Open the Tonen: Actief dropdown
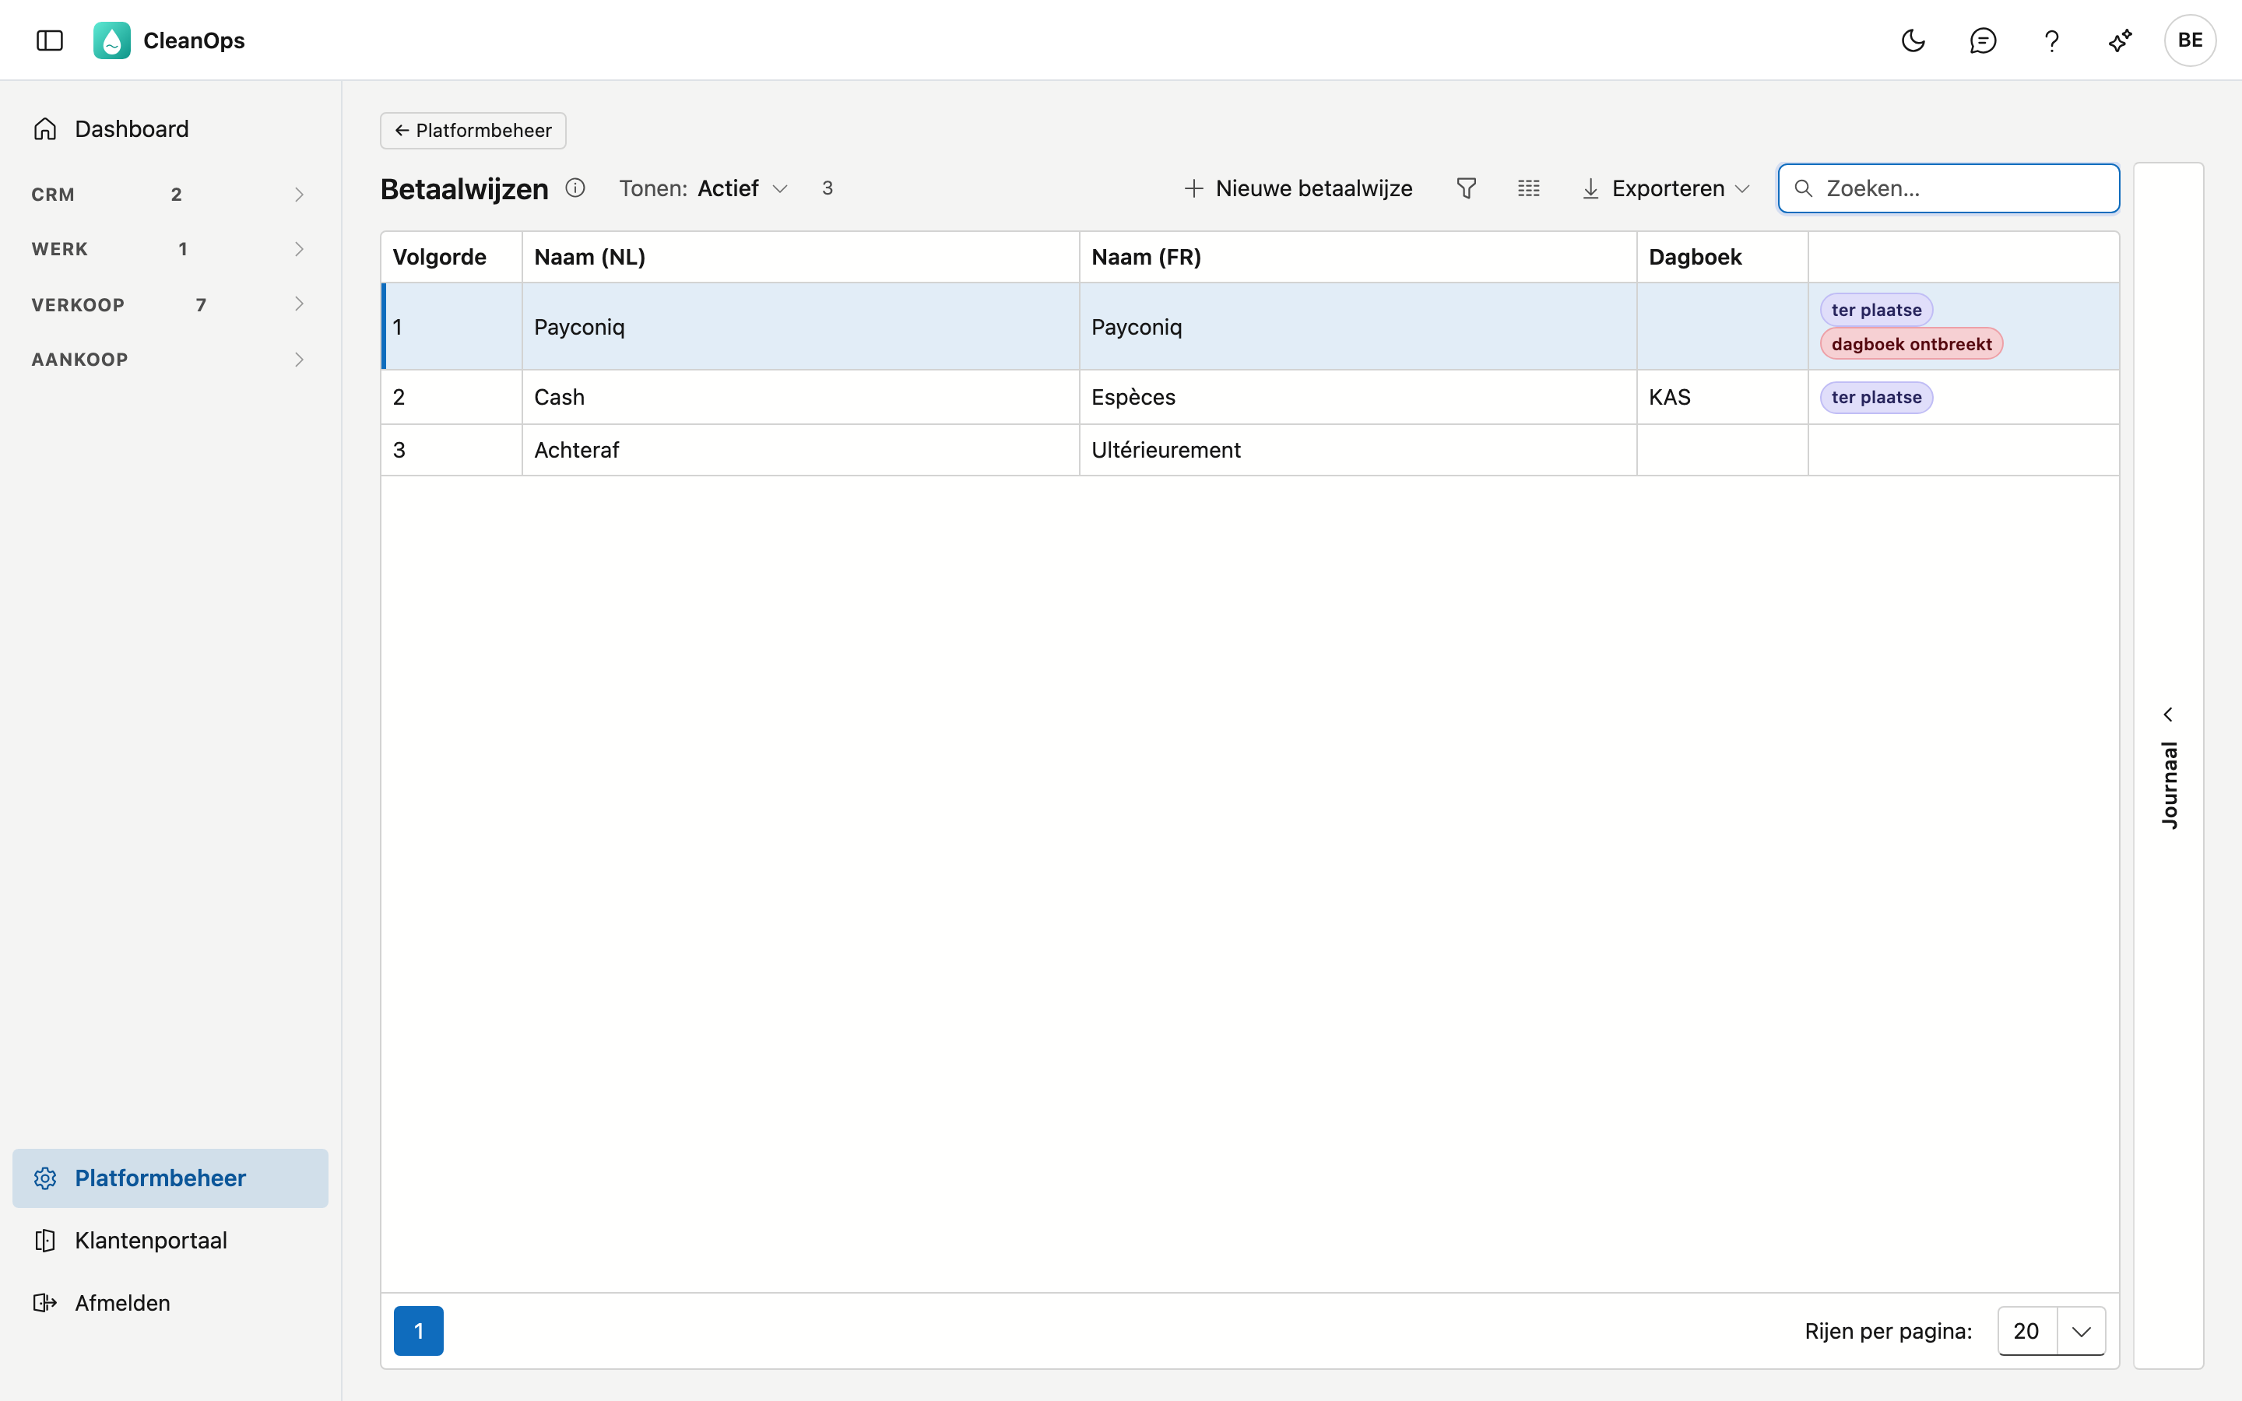This screenshot has width=2242, height=1401. pos(704,188)
